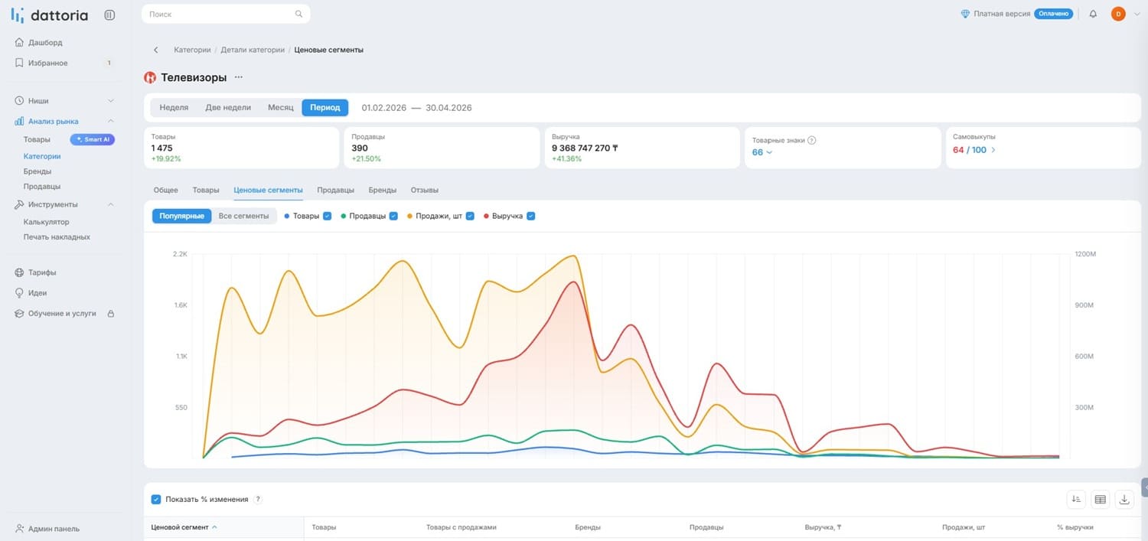
Task: Toggle the Продажи, шт series checkbox
Action: pyautogui.click(x=470, y=216)
